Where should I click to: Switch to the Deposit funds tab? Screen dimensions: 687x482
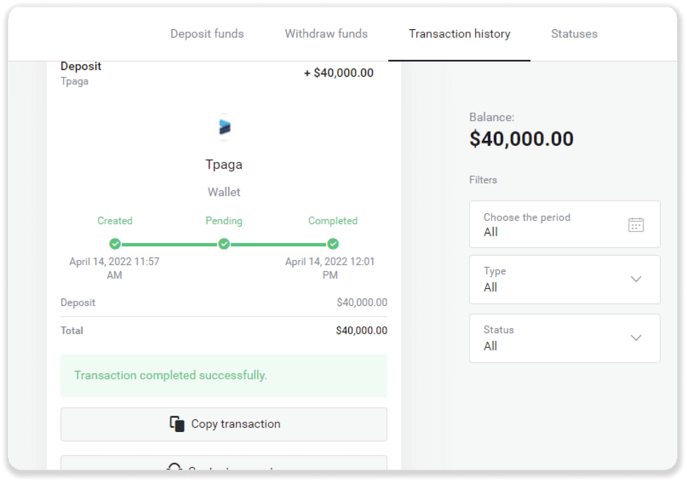pyautogui.click(x=207, y=34)
